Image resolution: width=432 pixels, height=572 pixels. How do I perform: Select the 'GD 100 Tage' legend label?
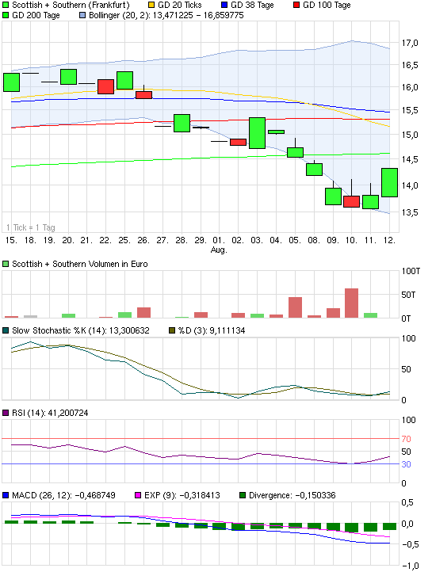pyautogui.click(x=327, y=5)
